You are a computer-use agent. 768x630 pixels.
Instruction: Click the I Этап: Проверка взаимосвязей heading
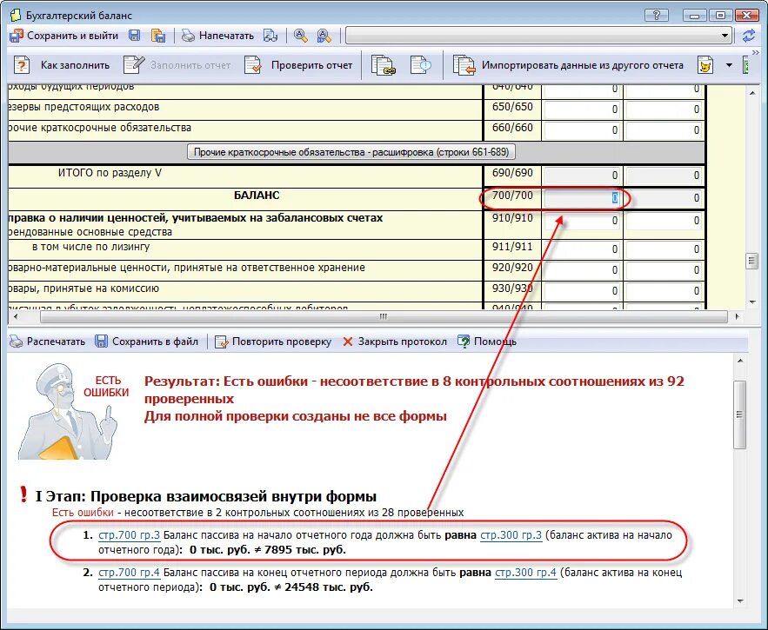coord(206,496)
